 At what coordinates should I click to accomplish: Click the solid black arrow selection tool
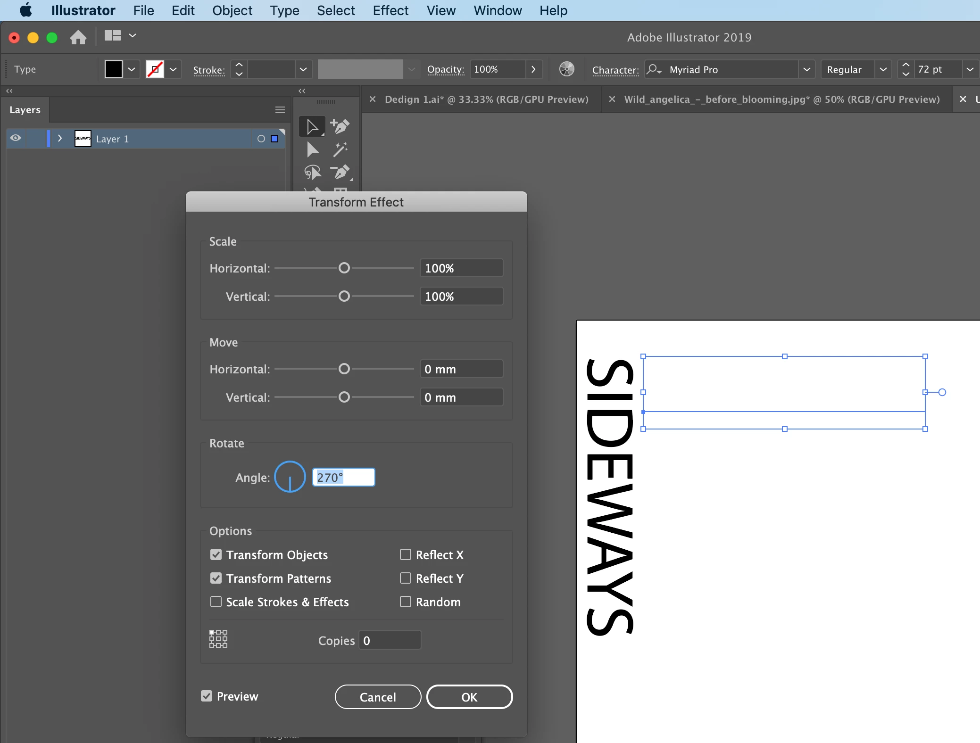312,149
